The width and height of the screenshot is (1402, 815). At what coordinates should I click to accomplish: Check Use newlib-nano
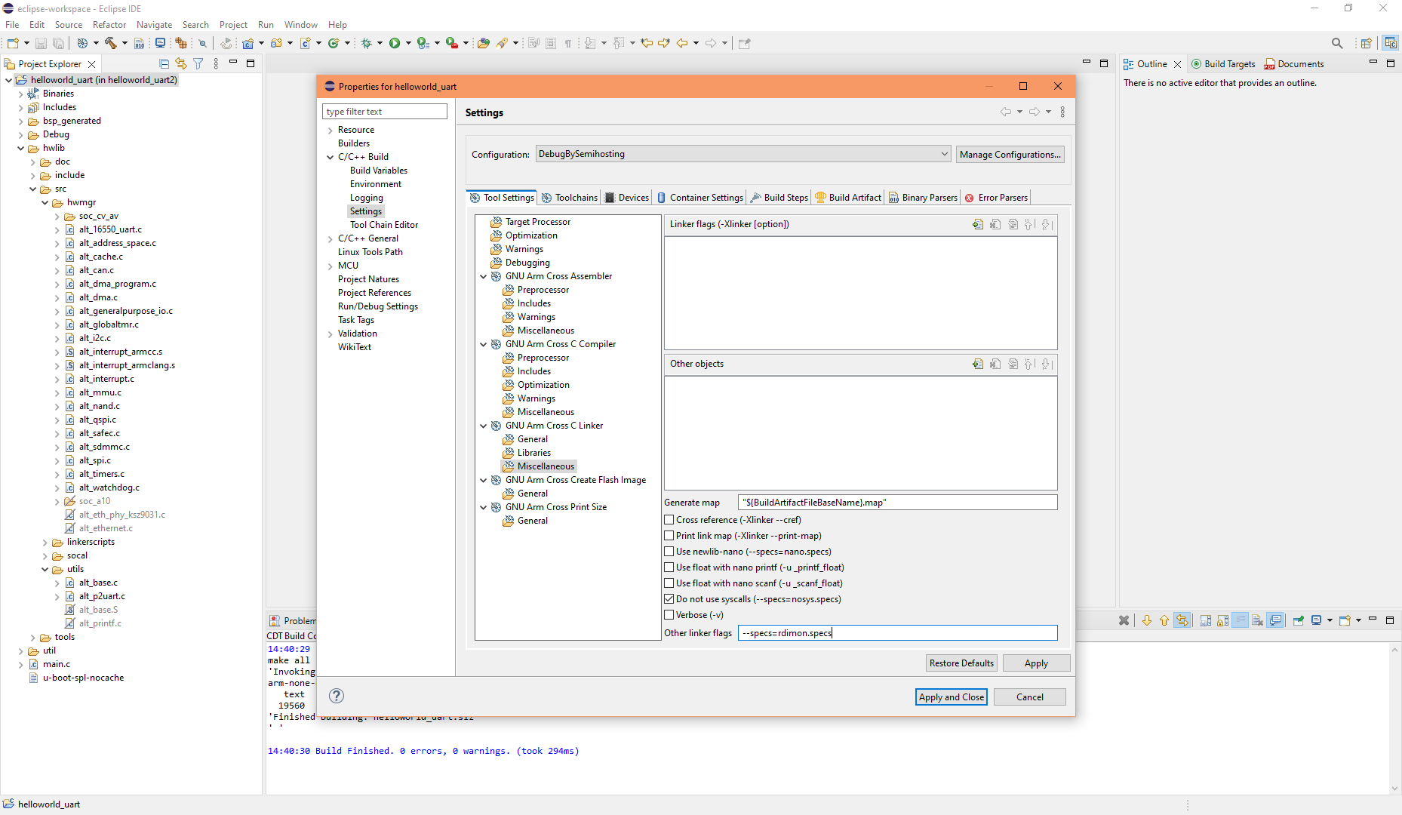coord(669,551)
